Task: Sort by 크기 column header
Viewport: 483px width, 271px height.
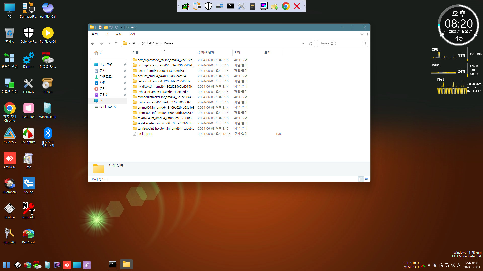Action: point(273,53)
